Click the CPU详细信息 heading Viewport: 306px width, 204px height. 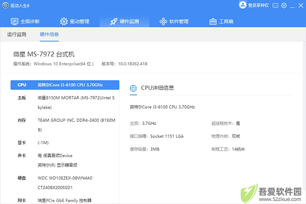click(x=157, y=88)
